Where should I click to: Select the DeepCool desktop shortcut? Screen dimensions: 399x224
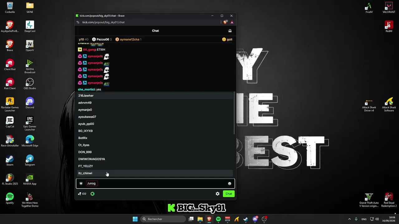30,27
